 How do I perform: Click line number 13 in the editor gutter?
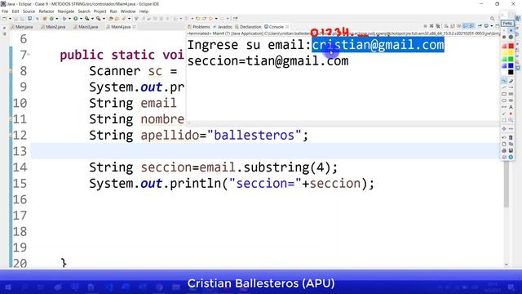[x=20, y=151]
